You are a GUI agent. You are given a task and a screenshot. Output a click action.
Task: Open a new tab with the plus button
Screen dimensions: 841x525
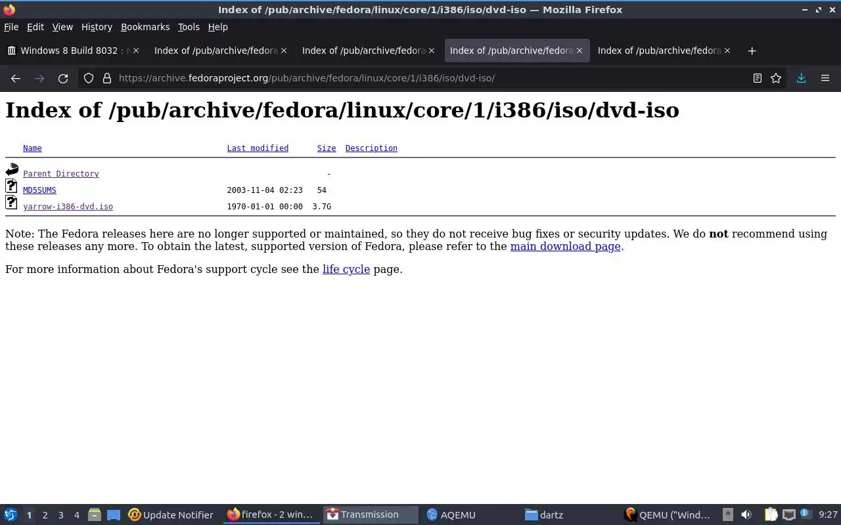point(752,51)
